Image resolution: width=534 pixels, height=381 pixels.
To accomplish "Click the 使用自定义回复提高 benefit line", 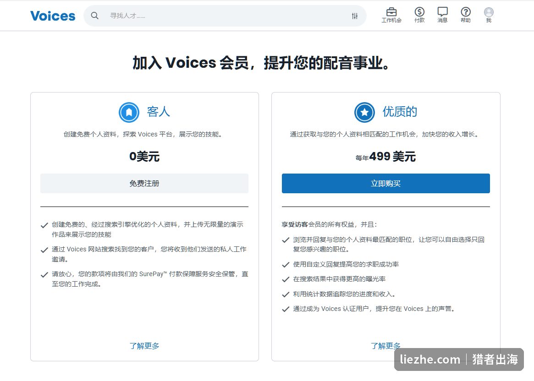I will pyautogui.click(x=346, y=264).
